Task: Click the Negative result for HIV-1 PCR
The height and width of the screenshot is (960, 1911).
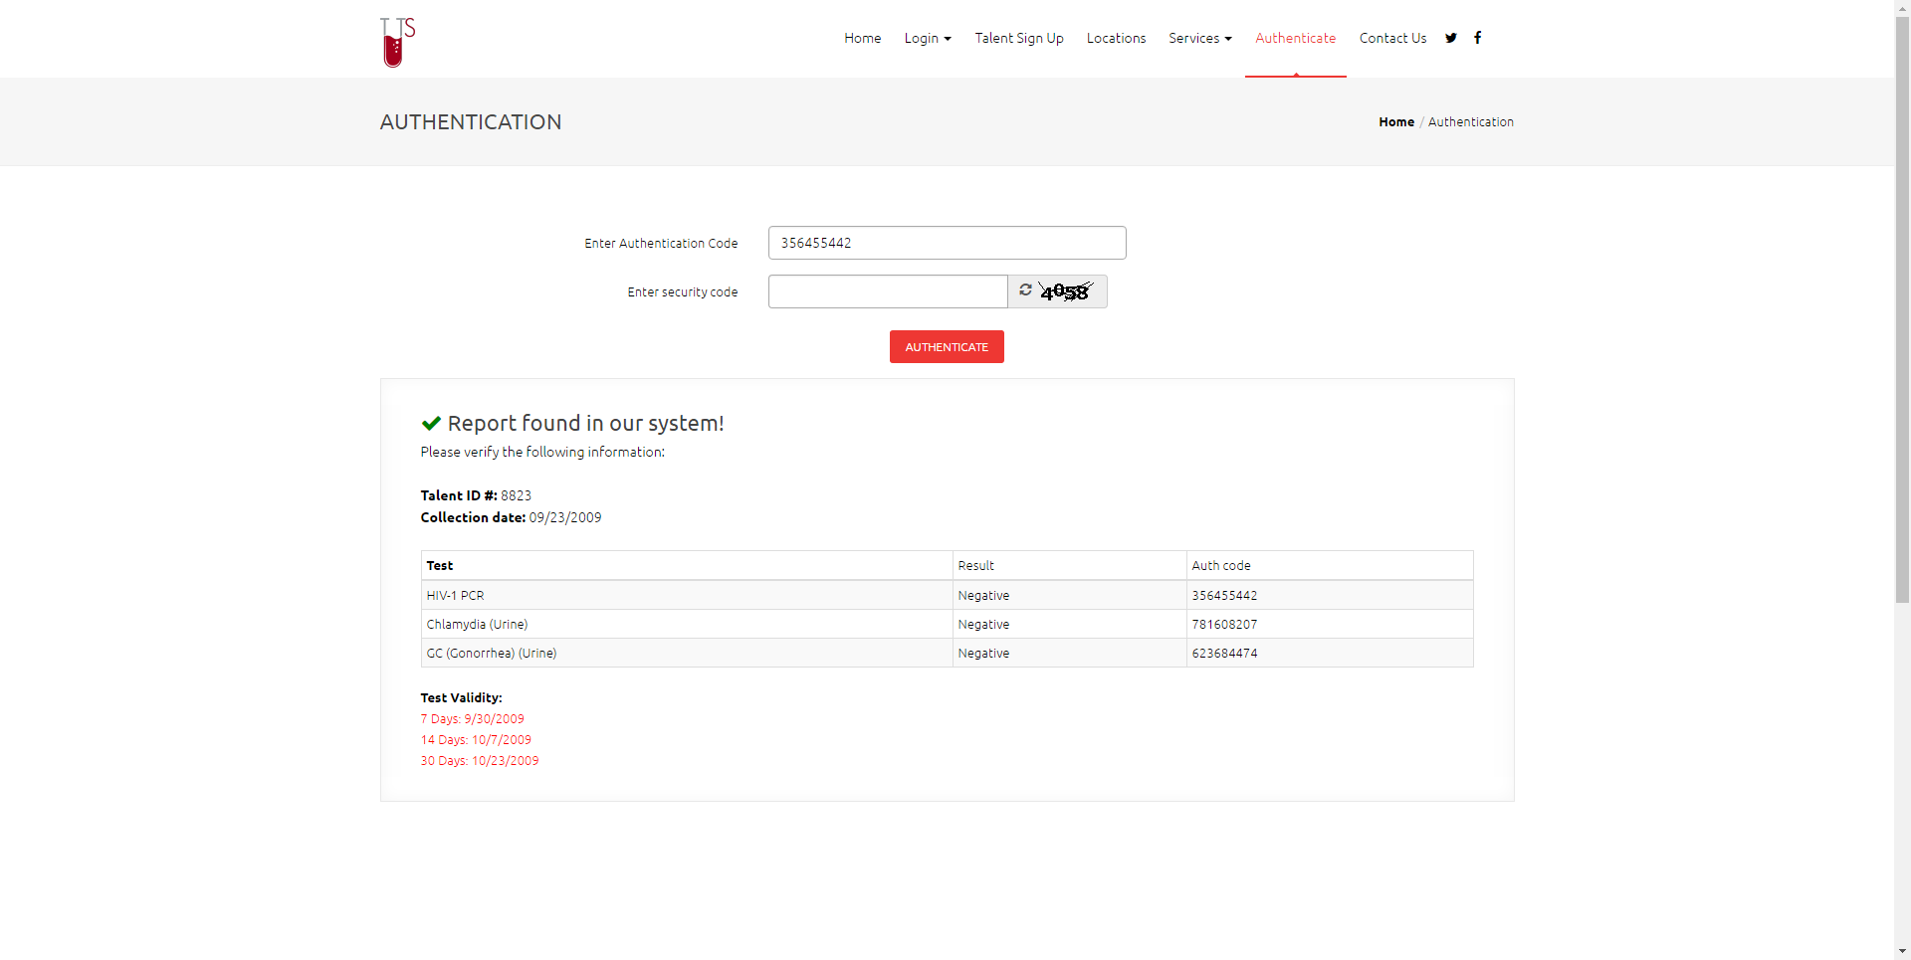Action: 983,595
